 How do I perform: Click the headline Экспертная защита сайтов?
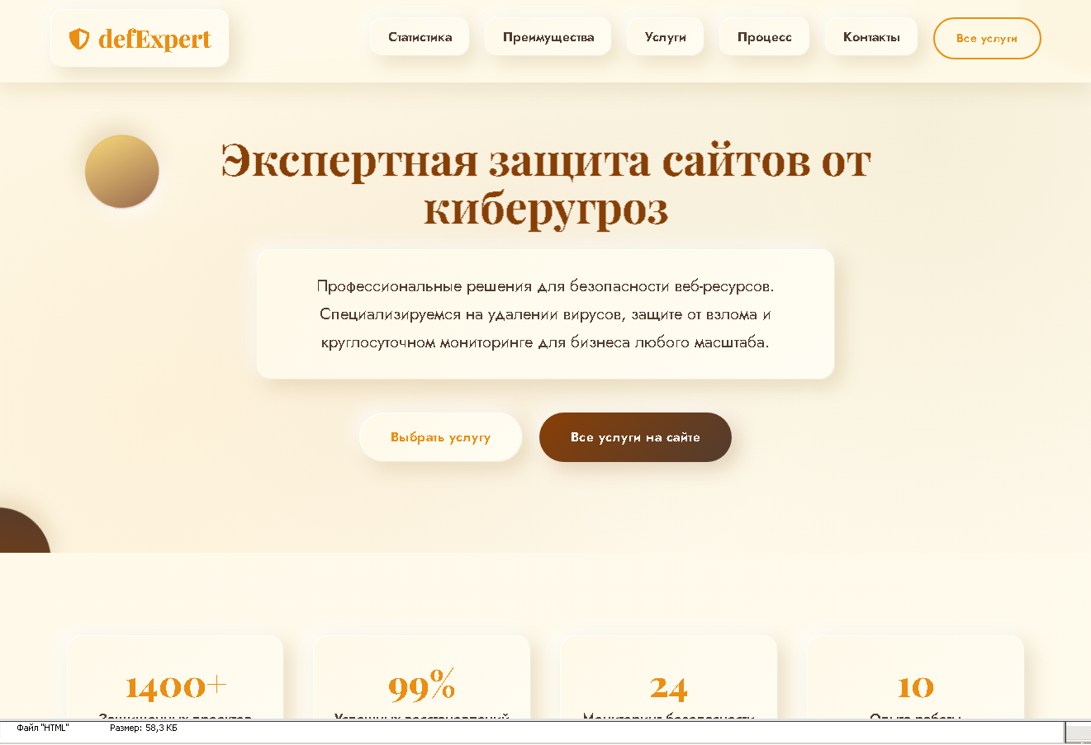pos(545,183)
